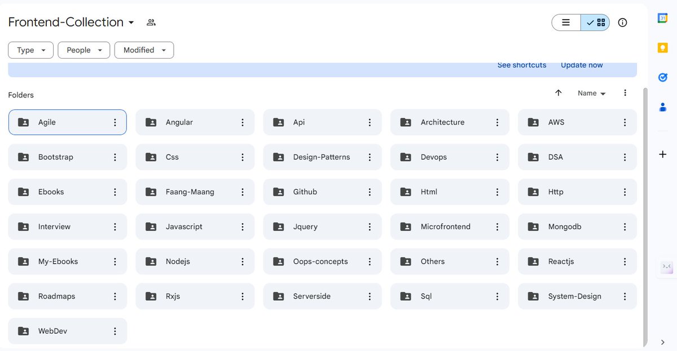Image resolution: width=677 pixels, height=351 pixels.
Task: Open the Type filter dropdown
Action: tap(30, 50)
